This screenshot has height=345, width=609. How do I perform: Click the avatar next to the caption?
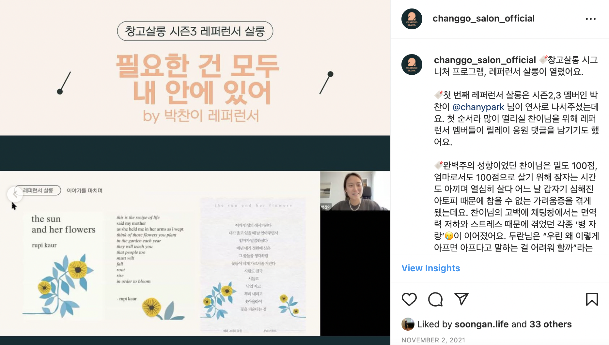point(412,65)
